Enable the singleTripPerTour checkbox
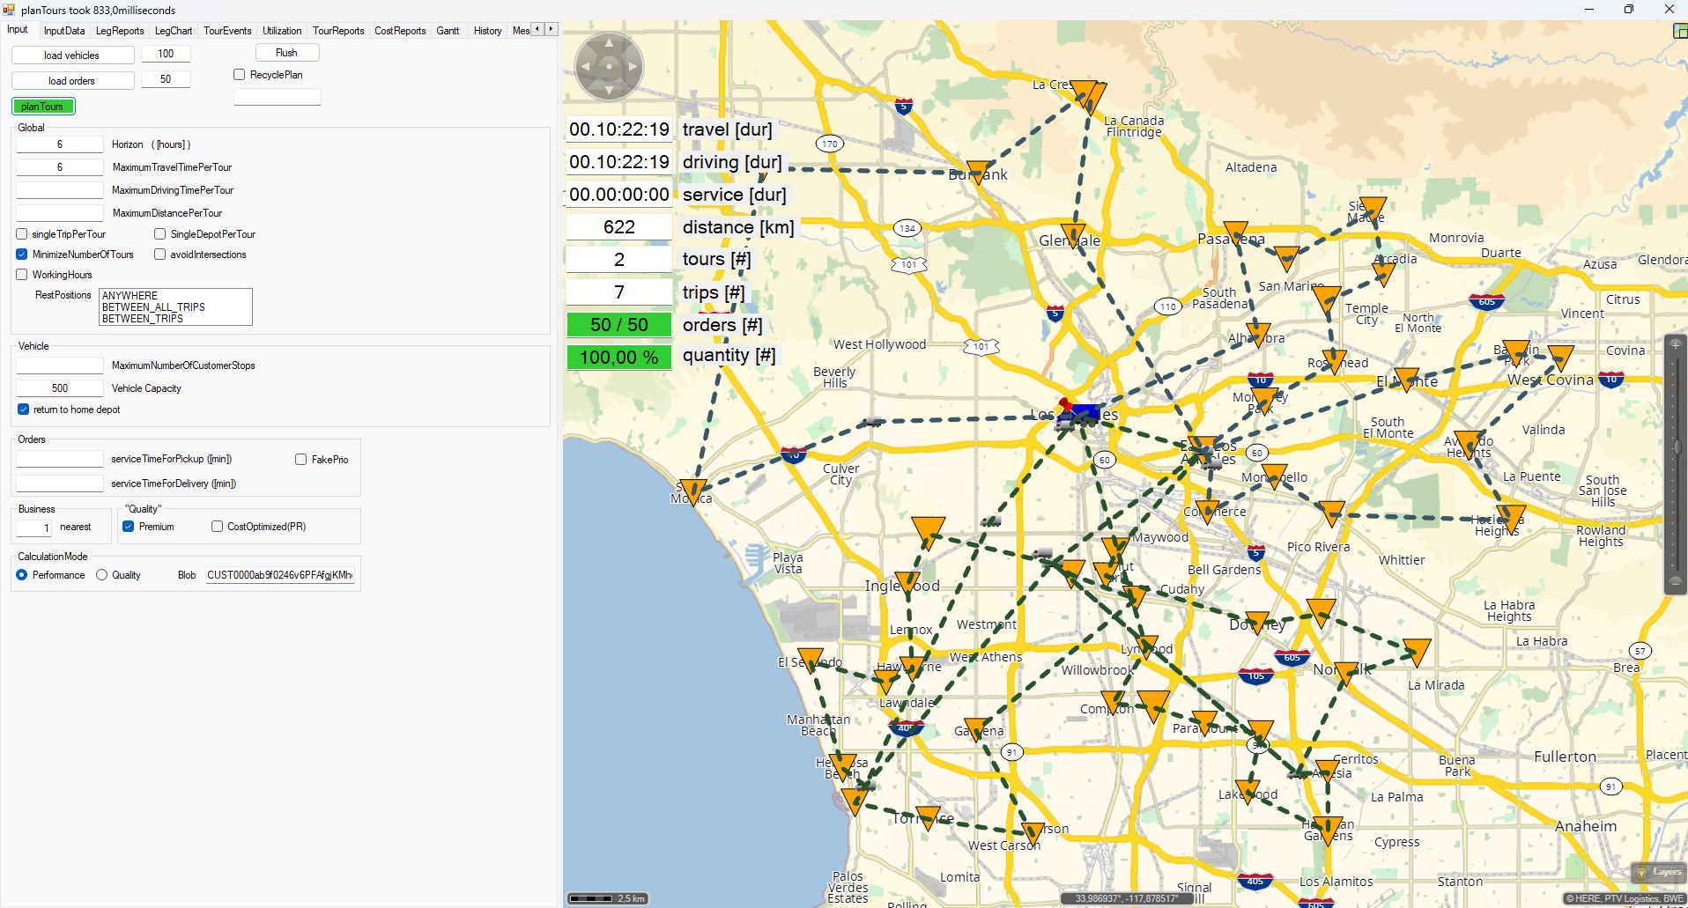The width and height of the screenshot is (1688, 908). click(22, 234)
